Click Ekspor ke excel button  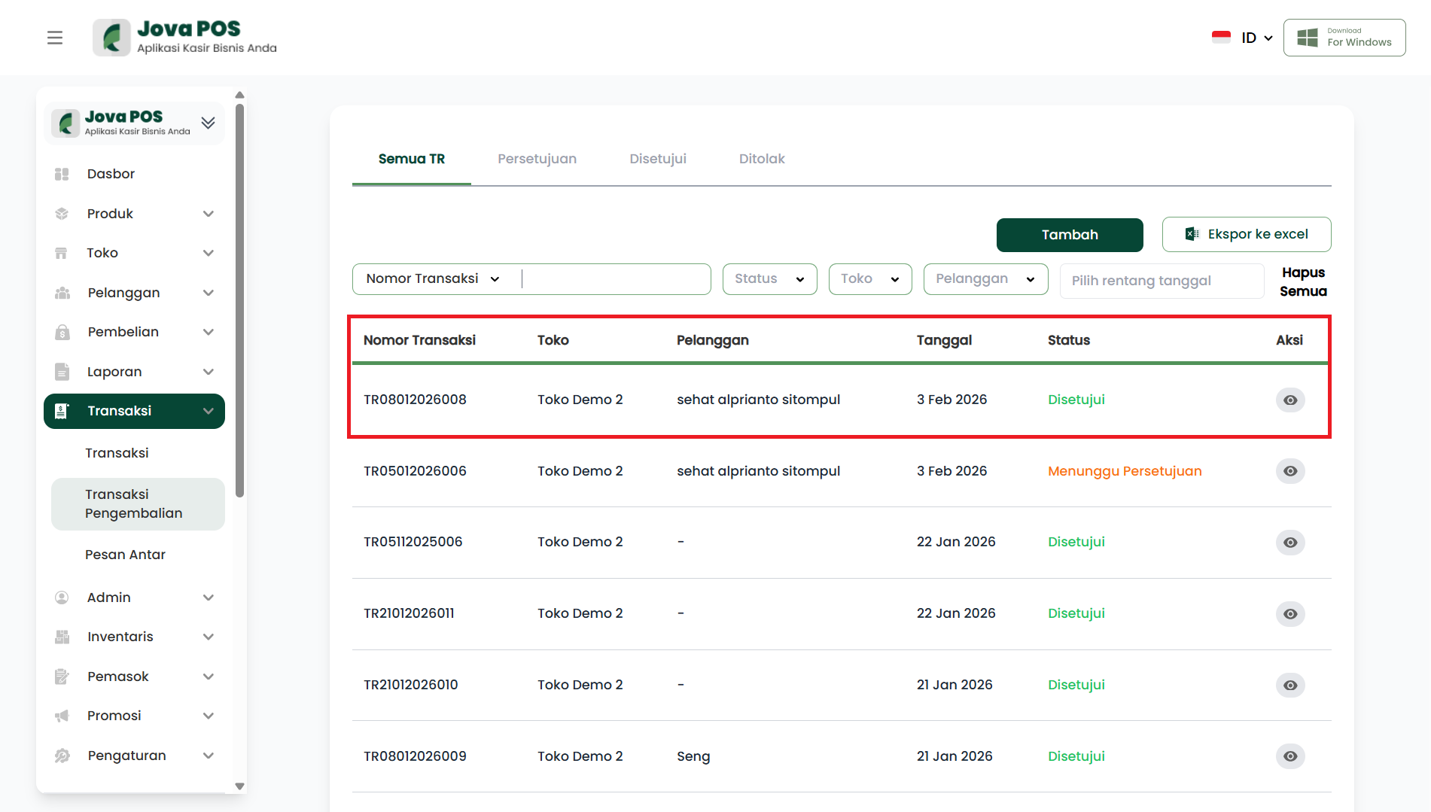(1247, 235)
